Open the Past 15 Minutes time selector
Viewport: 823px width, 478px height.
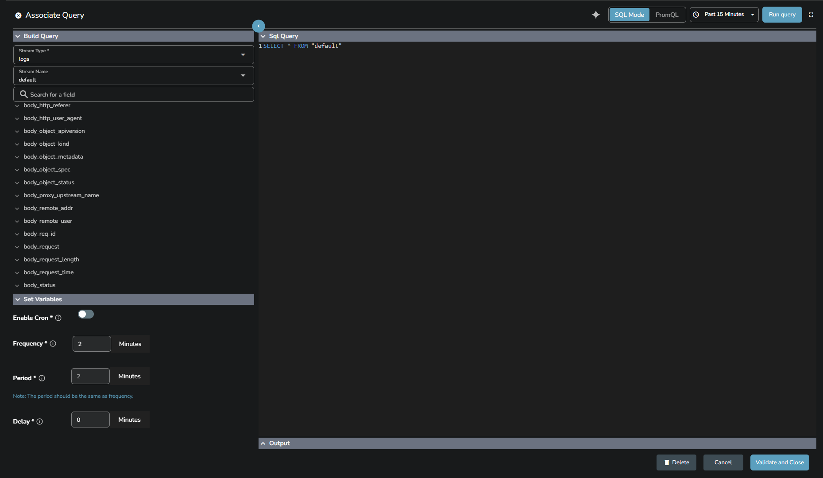(724, 14)
